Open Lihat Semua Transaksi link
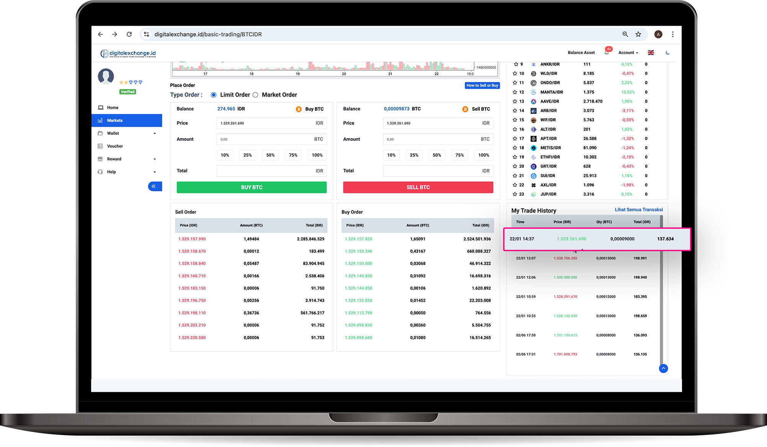767x447 pixels. (x=638, y=210)
